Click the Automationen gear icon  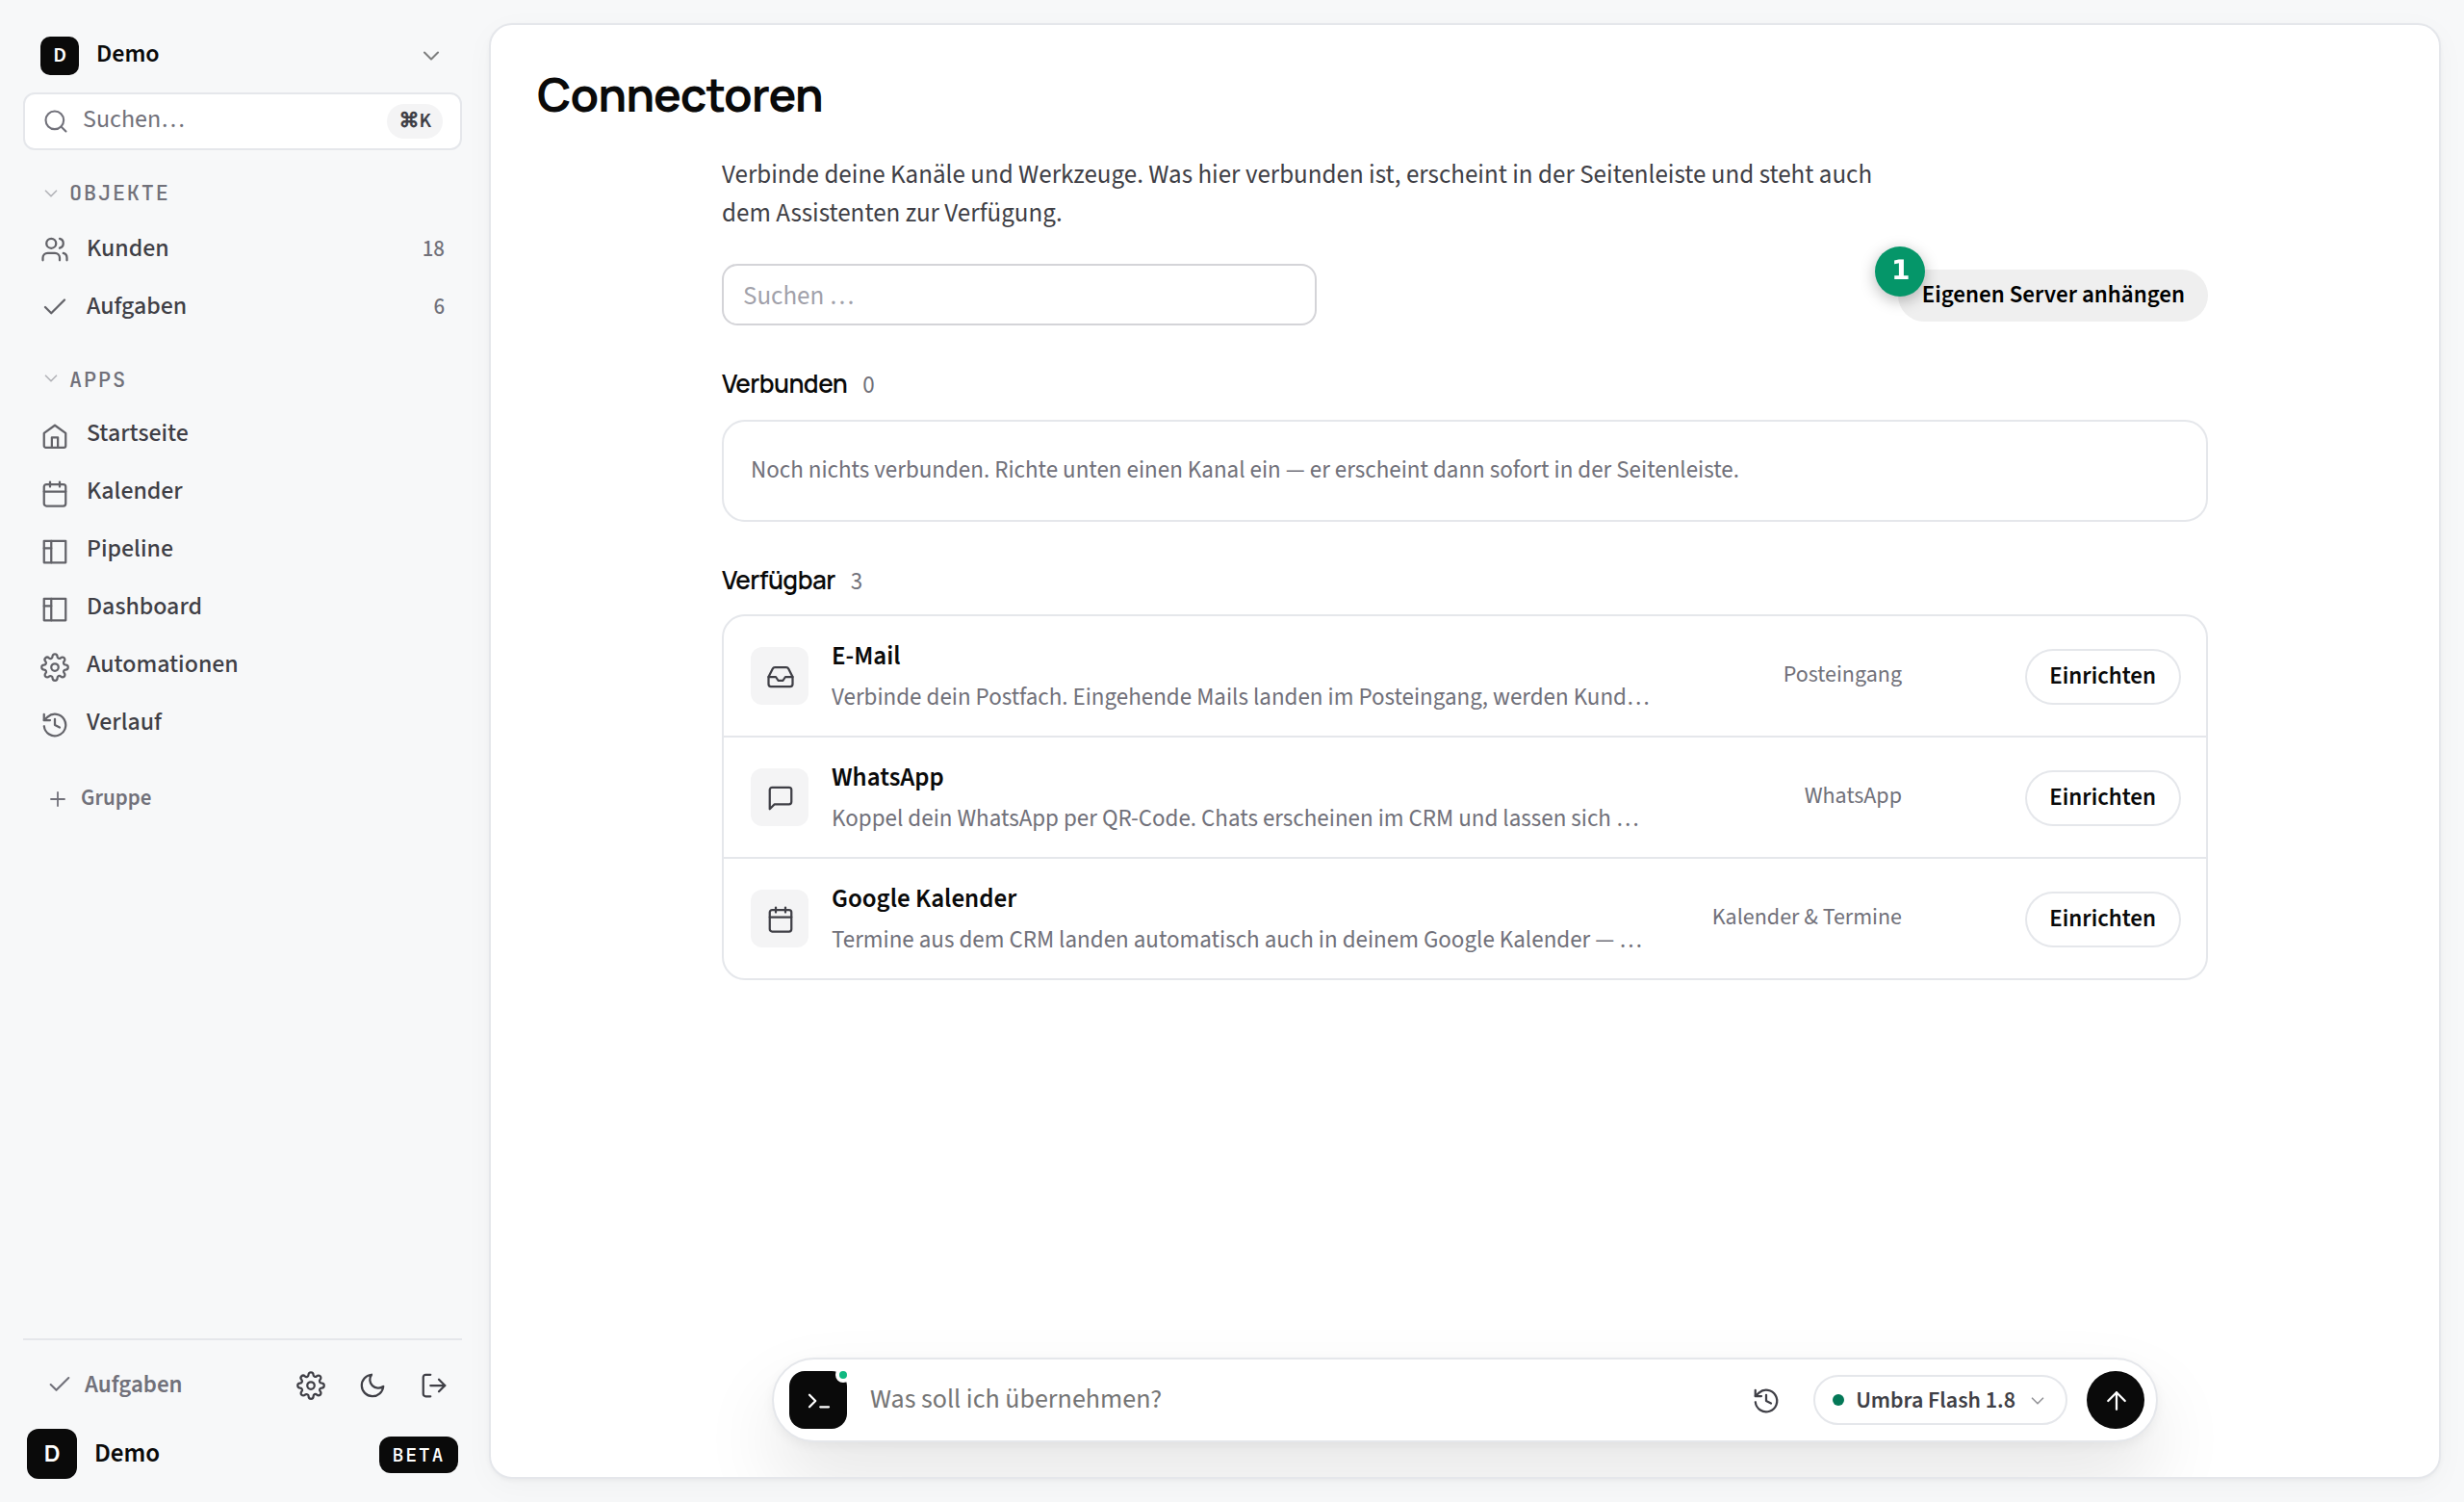[x=55, y=667]
